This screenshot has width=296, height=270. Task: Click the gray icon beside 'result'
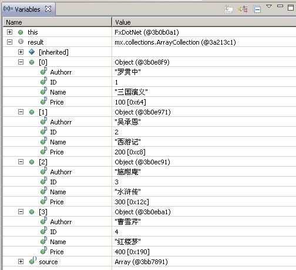(x=21, y=42)
